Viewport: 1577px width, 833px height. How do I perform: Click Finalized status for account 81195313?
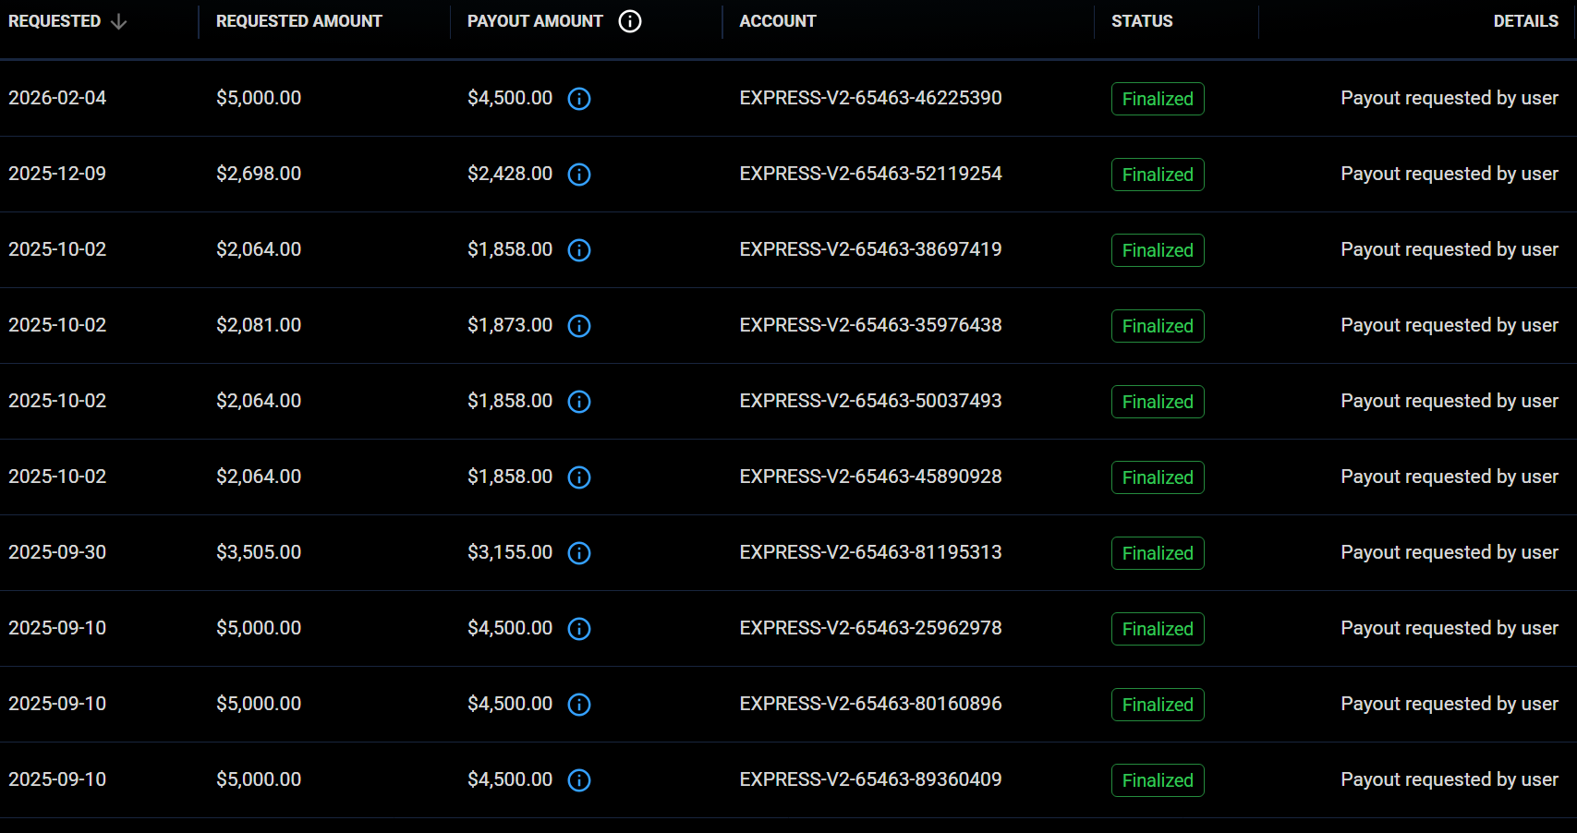[x=1158, y=553]
